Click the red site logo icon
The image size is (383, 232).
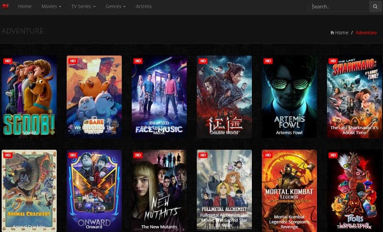point(5,6)
